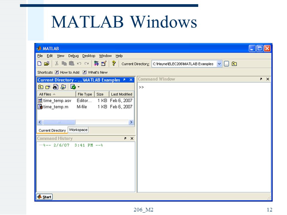Sort by the Last Modified column header
Screen dimensions: 287x215
click(122, 94)
